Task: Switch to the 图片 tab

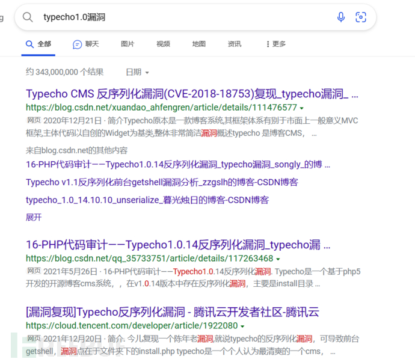Action: tap(128, 44)
